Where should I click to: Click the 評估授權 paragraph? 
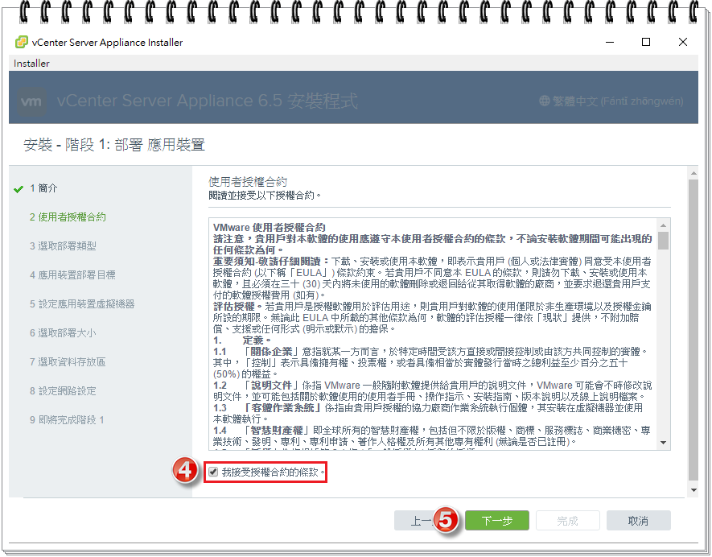432,318
